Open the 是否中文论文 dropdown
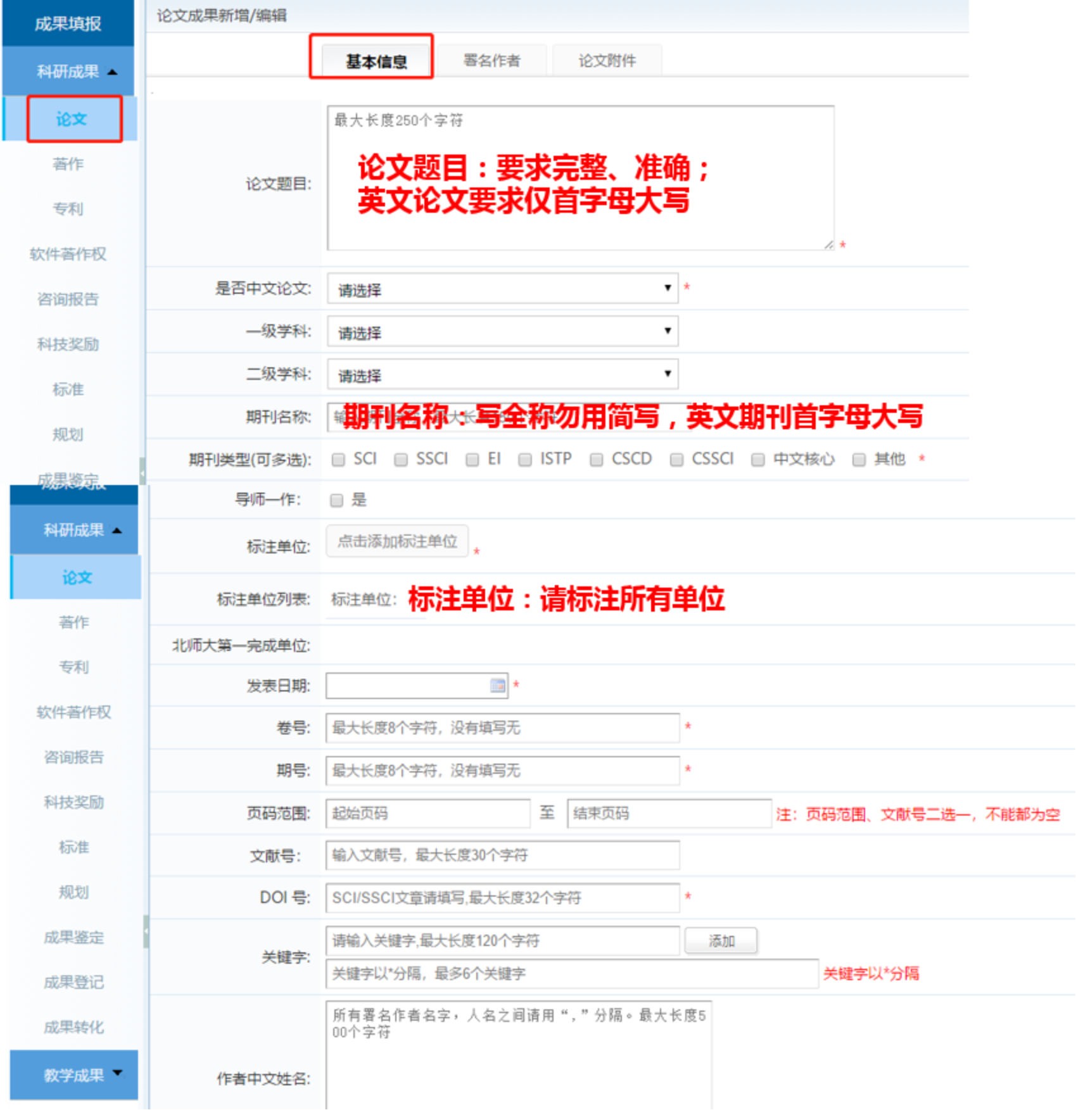Viewport: 1076px width, 1110px height. point(502,289)
